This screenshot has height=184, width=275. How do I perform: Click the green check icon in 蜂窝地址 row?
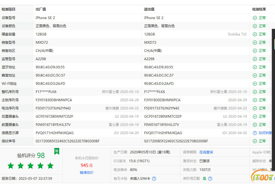pos(255,75)
